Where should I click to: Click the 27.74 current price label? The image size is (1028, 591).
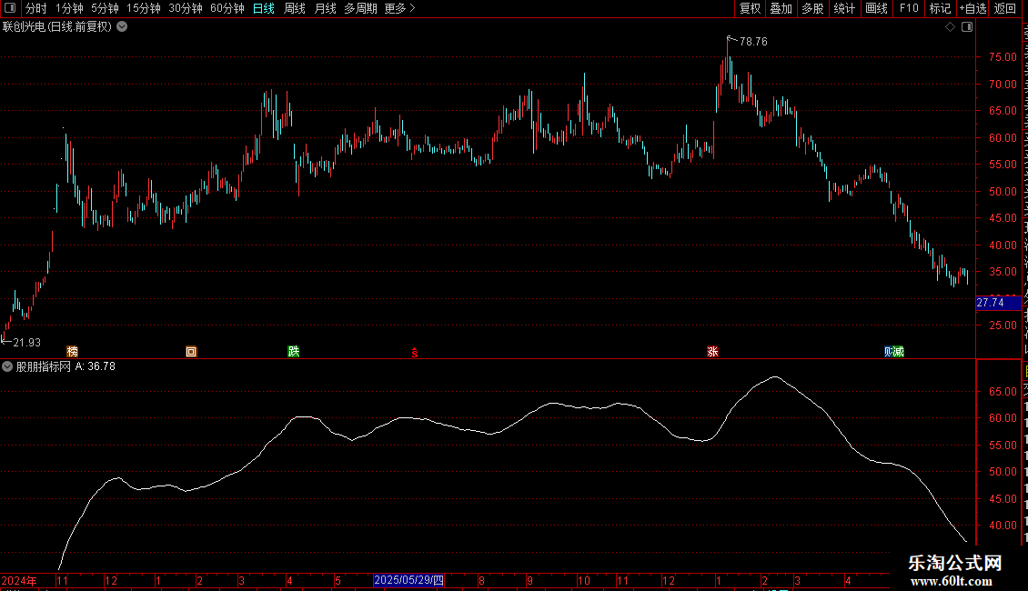click(x=999, y=303)
